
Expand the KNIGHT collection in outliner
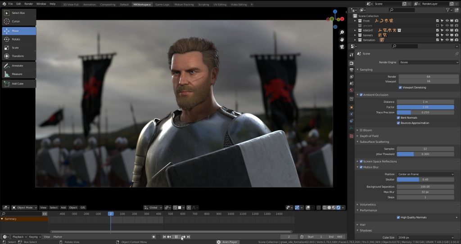(x=355, y=30)
